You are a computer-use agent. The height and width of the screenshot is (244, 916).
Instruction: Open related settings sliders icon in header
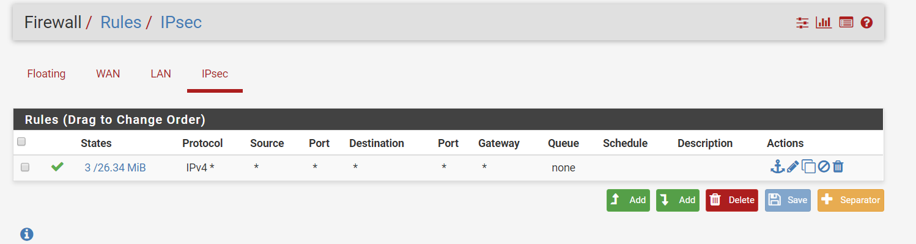(802, 23)
